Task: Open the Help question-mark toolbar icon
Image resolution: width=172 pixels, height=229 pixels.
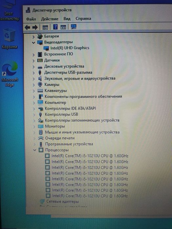Action: point(55,27)
